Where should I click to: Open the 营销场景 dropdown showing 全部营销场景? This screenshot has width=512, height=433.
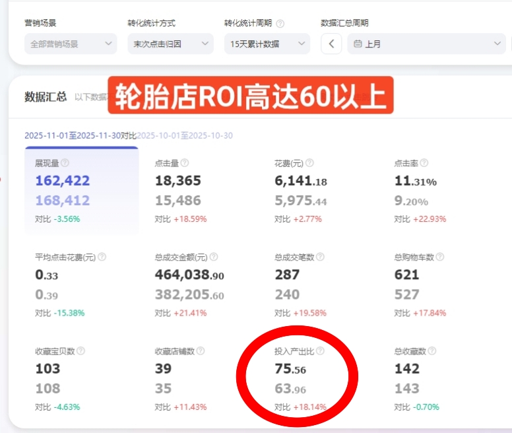[x=71, y=44]
